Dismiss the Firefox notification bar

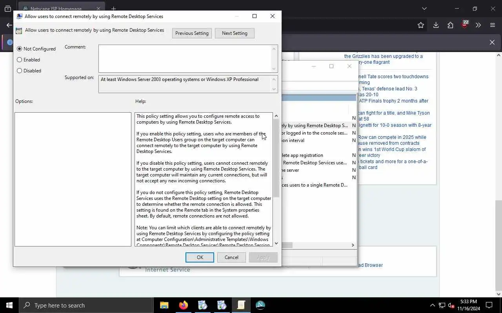click(x=492, y=42)
